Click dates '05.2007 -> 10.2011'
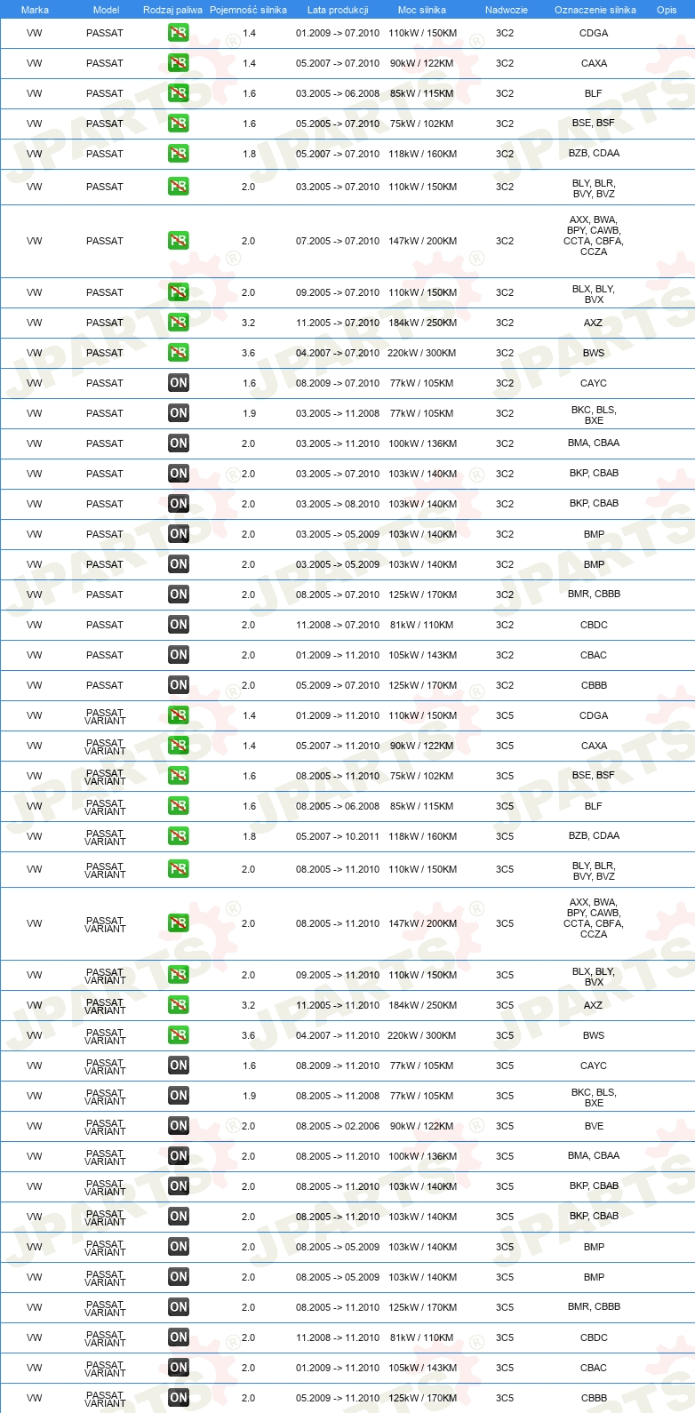This screenshot has width=695, height=1413. [338, 836]
